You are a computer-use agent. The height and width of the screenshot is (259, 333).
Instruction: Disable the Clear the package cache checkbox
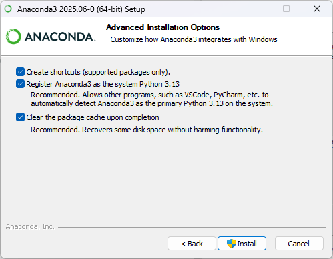pos(20,117)
